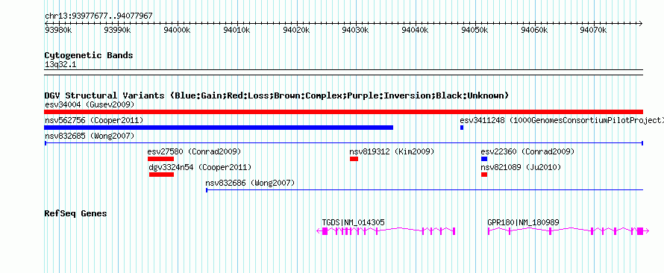Click the 94050k ruler tick label
Viewport: 664px width, 273px height.
[474, 31]
